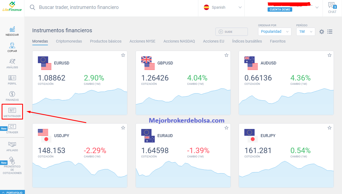Image resolution: width=342 pixels, height=194 pixels.
Task: Open the settings gear icon
Action: click(321, 32)
